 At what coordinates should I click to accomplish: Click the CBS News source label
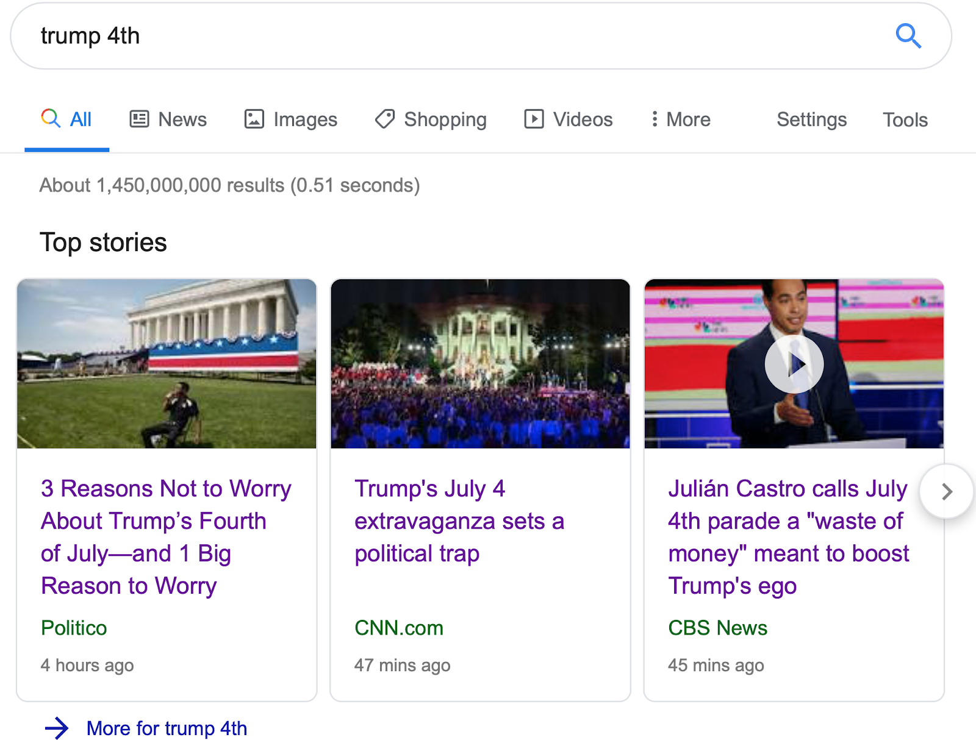point(717,628)
